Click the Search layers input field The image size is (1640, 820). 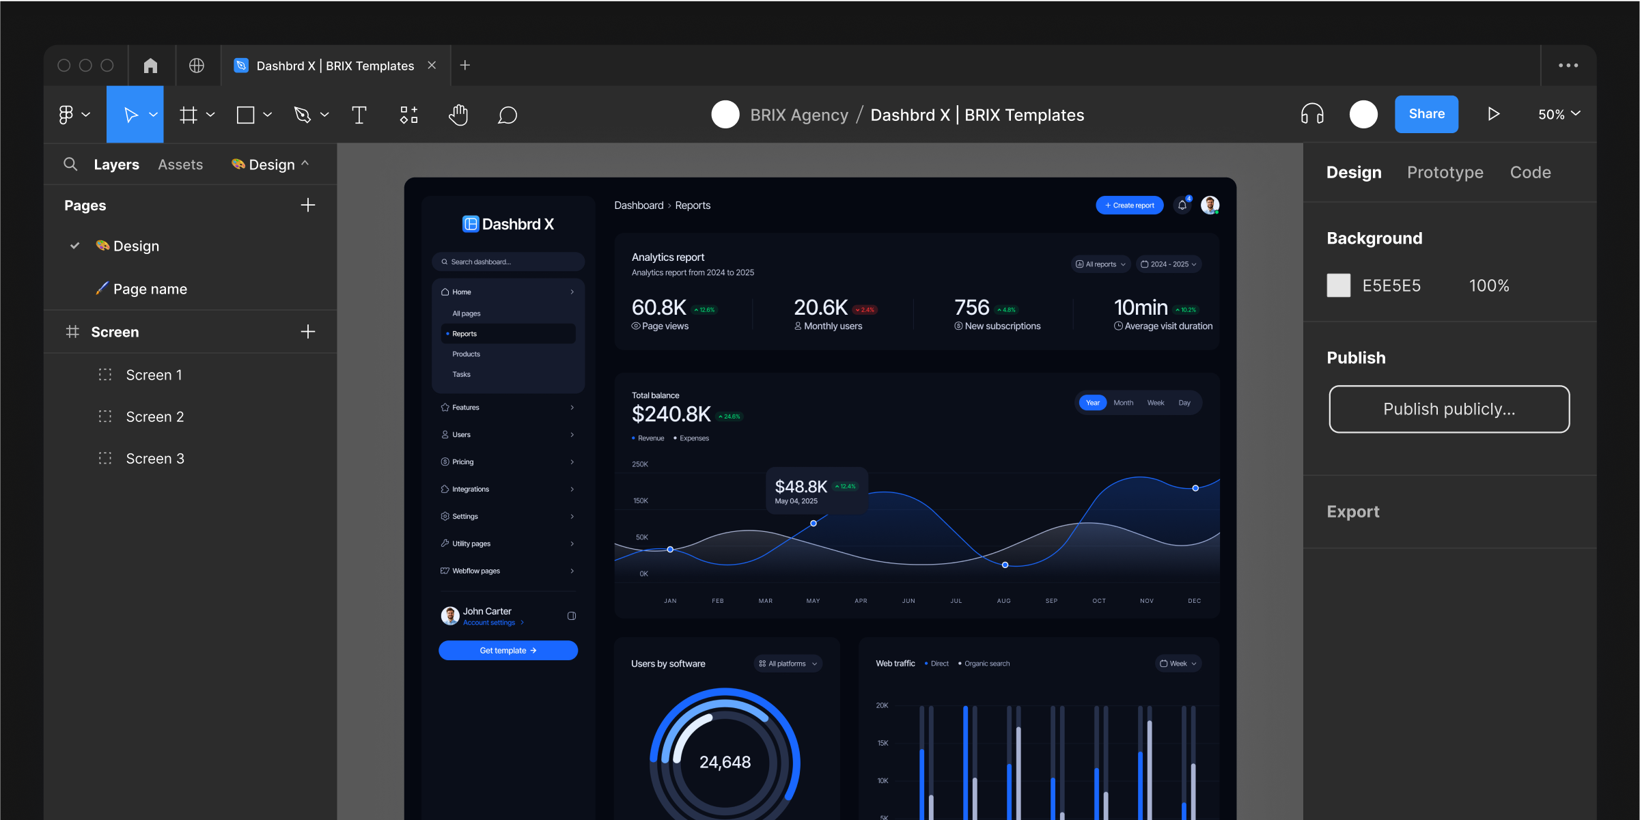[70, 165]
